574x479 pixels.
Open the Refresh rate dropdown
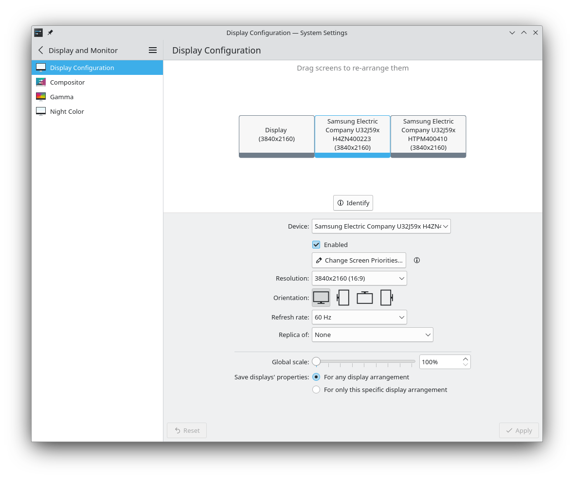click(359, 317)
